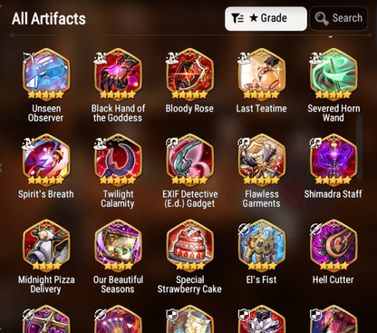Click the artifact list scrollbar
This screenshot has height=333, width=377.
pos(359,147)
